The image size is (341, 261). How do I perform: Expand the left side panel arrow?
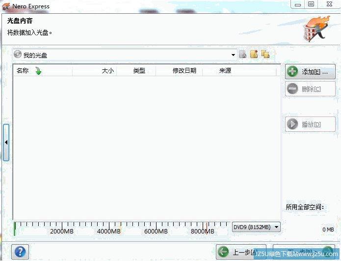coord(6,143)
